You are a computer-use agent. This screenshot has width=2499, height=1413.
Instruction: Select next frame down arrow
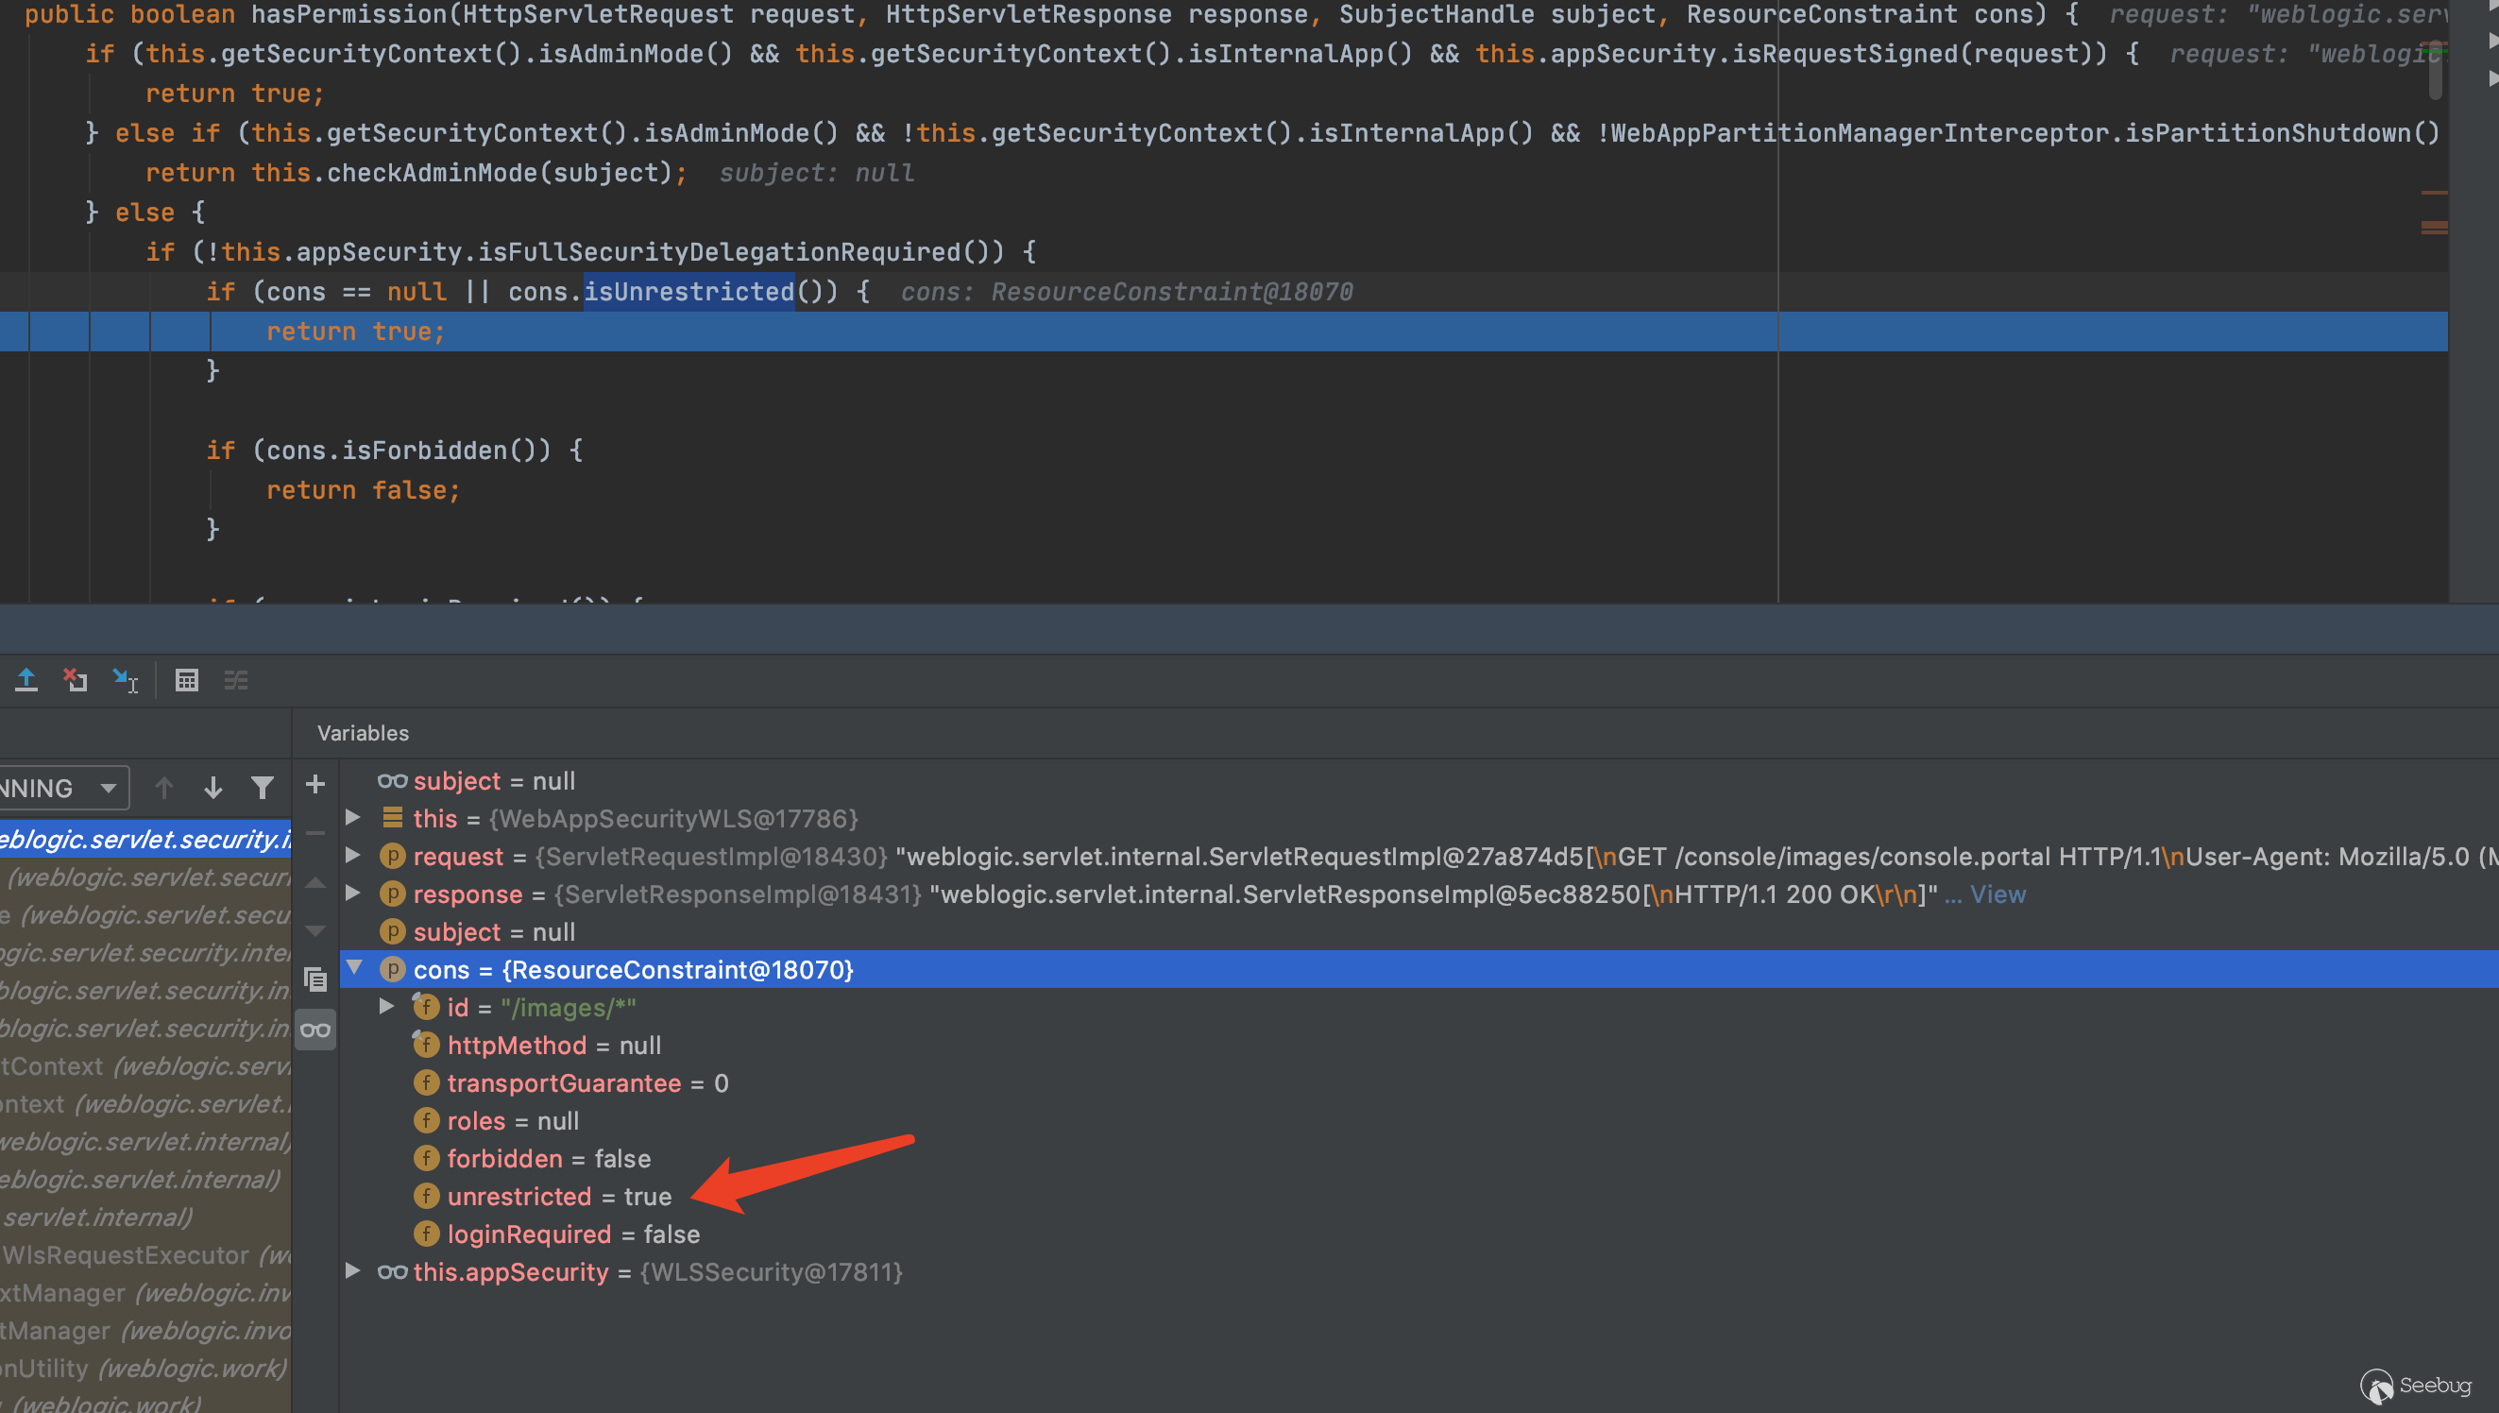tap(213, 787)
